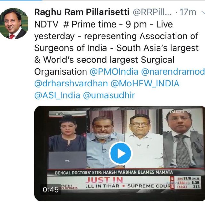Open the @ASI_India mention

coord(57,95)
